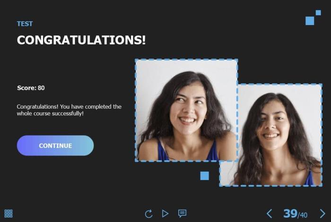Click the first line of completion message
The width and height of the screenshot is (331, 222).
click(69, 106)
